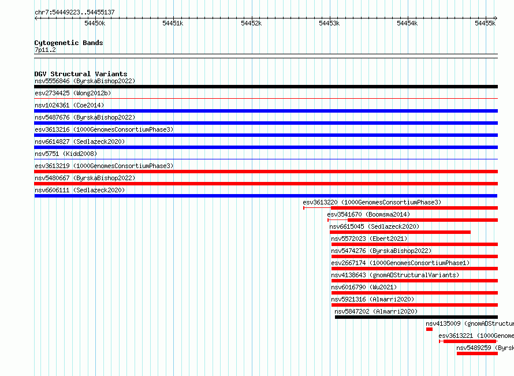Screen dimensions: 514x376
Task: Click the 54454k ruler position
Action: 407,23
